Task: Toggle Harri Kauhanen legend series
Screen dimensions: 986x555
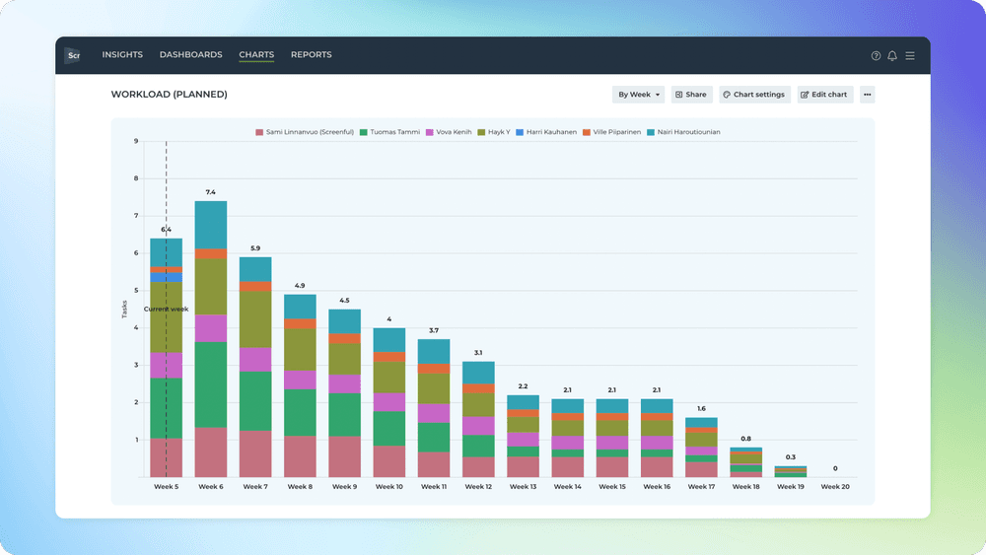Action: tap(546, 132)
